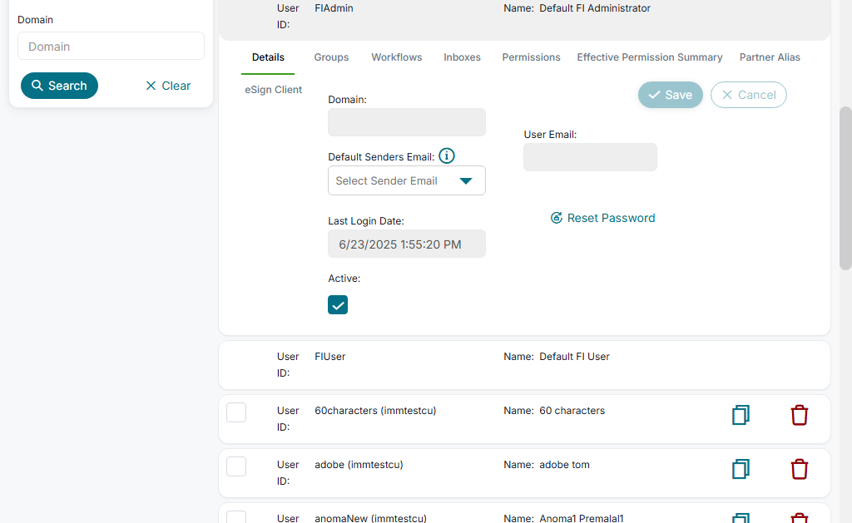Click the Default Senders Email info icon

447,155
